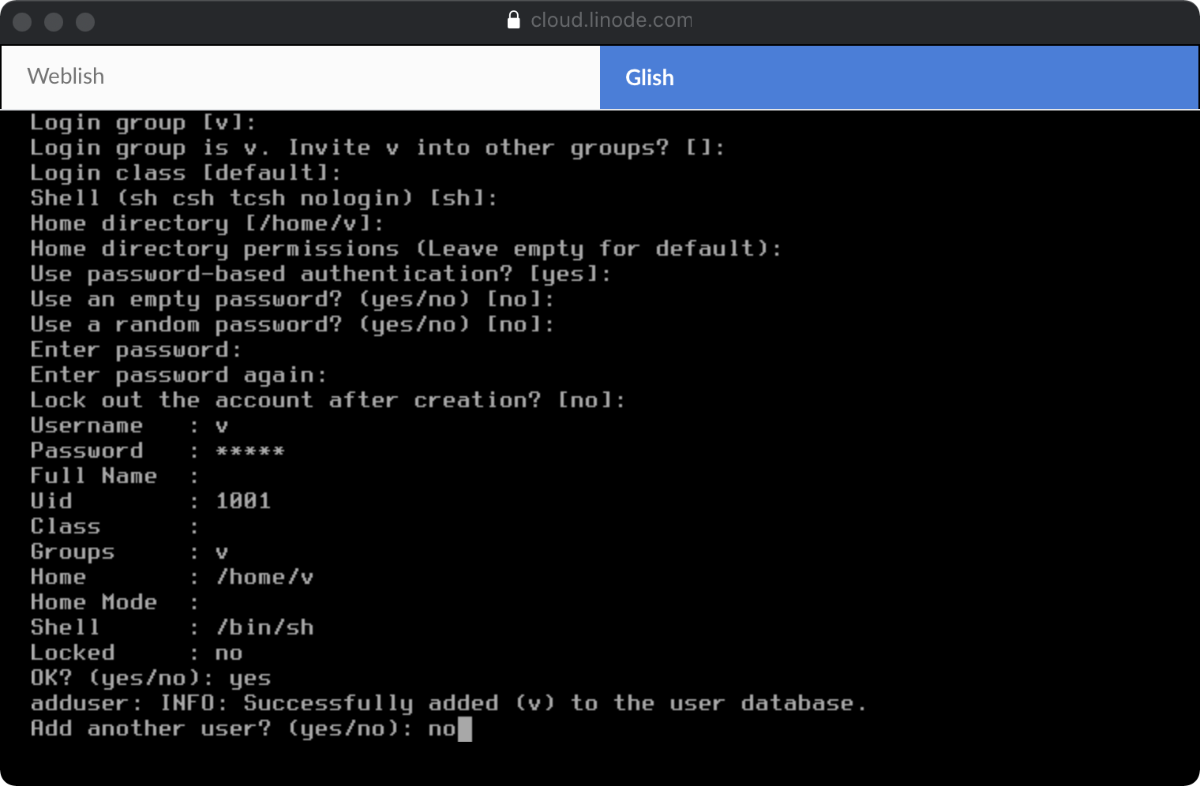Click the leftmost window close dot
Viewport: 1200px width, 786px height.
[22, 22]
